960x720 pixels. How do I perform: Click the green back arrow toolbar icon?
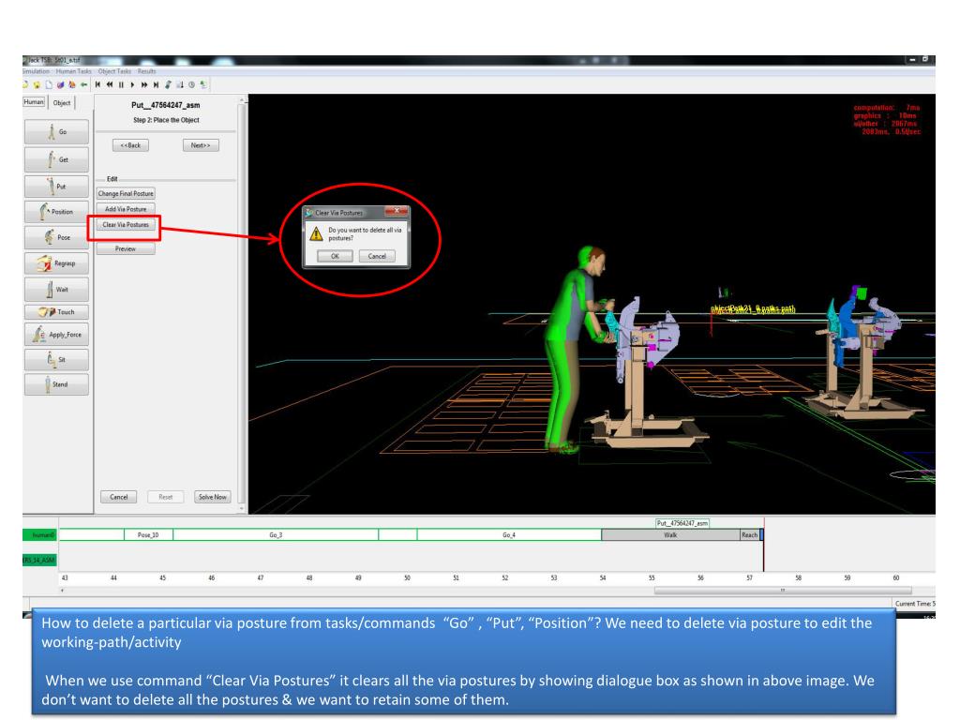point(83,85)
